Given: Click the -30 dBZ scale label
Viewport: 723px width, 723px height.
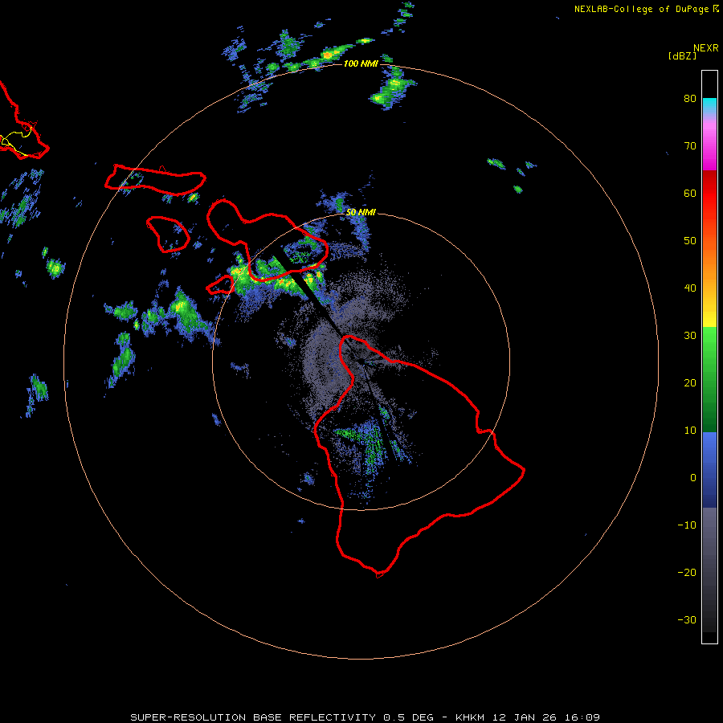Looking at the screenshot, I should [687, 620].
